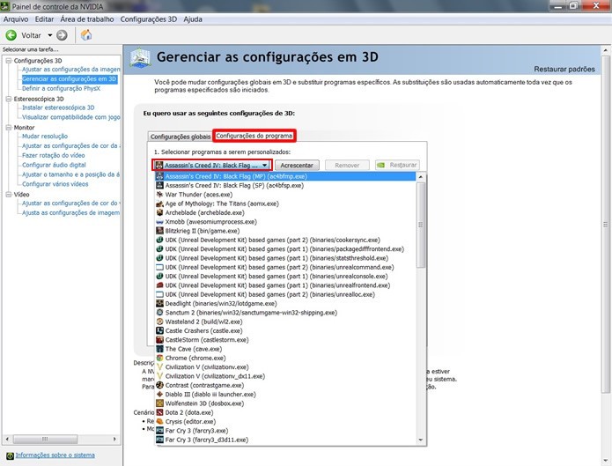612x466 pixels.
Task: Click the War Thunder icon in list
Action: (159, 195)
